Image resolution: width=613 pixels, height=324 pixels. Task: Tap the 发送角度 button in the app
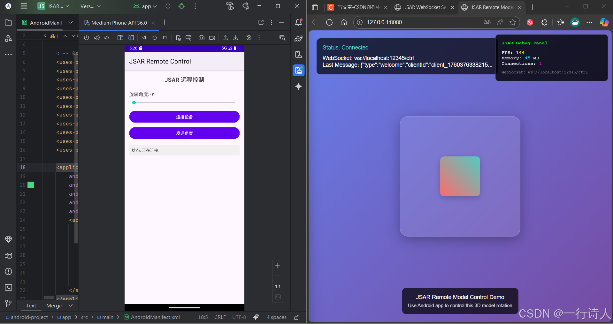pos(184,133)
